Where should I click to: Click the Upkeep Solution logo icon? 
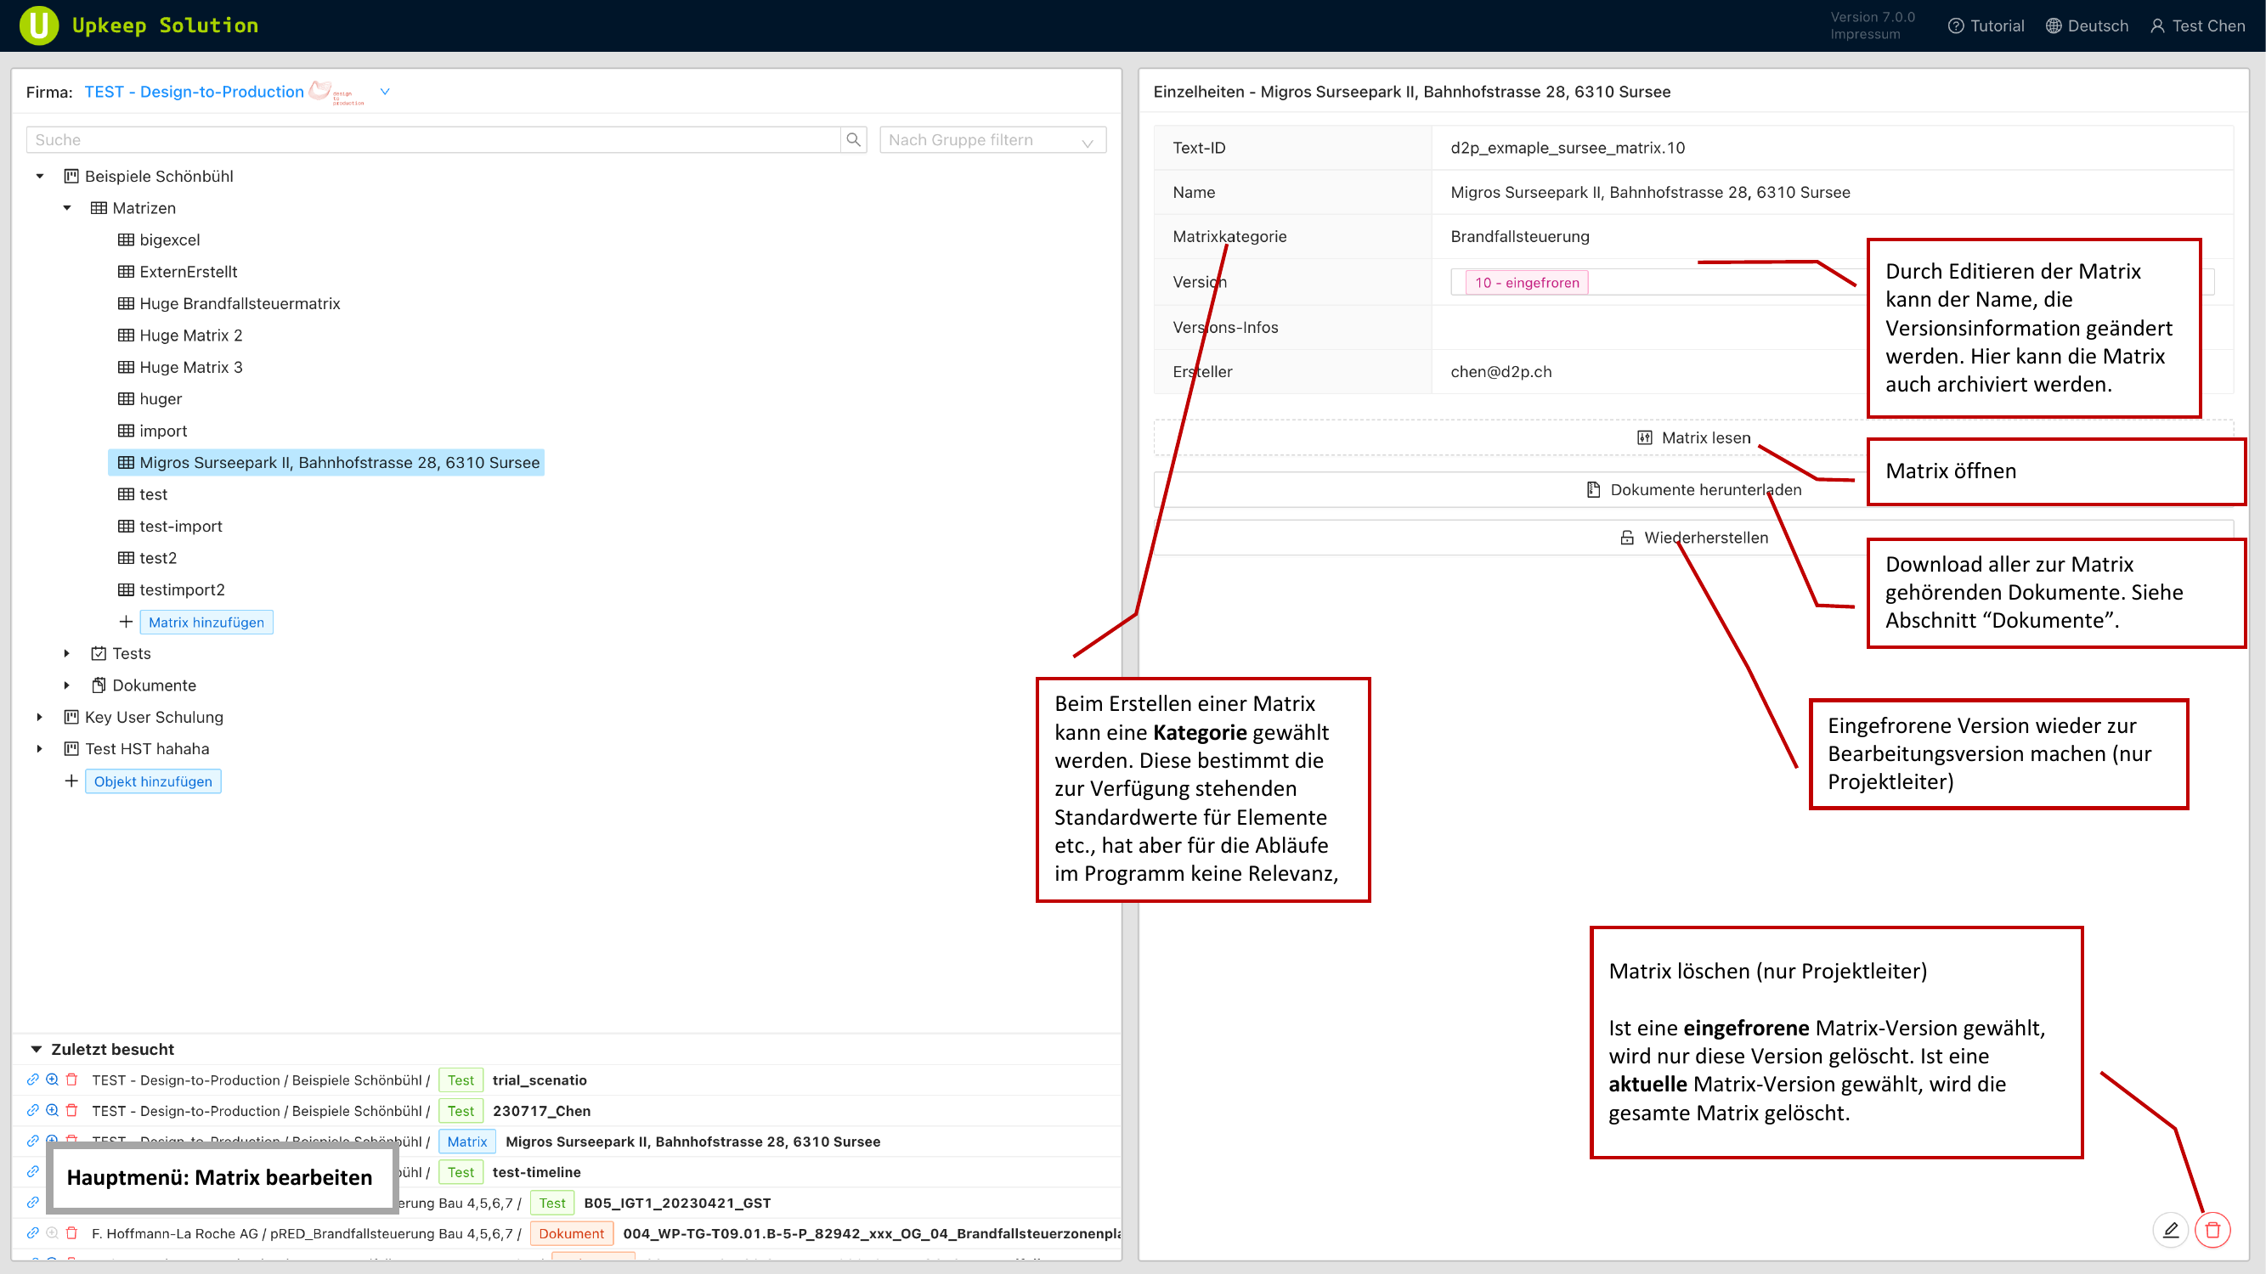pos(39,25)
